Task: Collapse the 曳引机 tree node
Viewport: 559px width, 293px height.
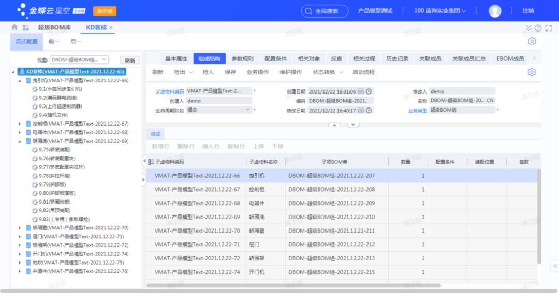Action: (20, 81)
